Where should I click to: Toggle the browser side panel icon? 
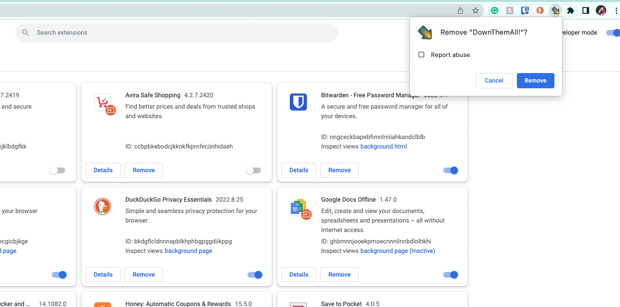click(586, 10)
